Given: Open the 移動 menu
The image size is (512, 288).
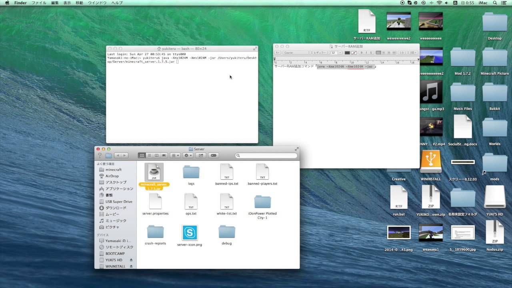Looking at the screenshot, I should point(80,3).
